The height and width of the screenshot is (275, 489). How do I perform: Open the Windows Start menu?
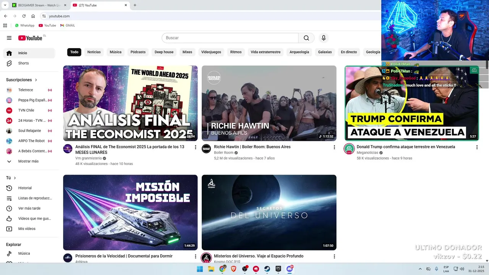(x=200, y=269)
